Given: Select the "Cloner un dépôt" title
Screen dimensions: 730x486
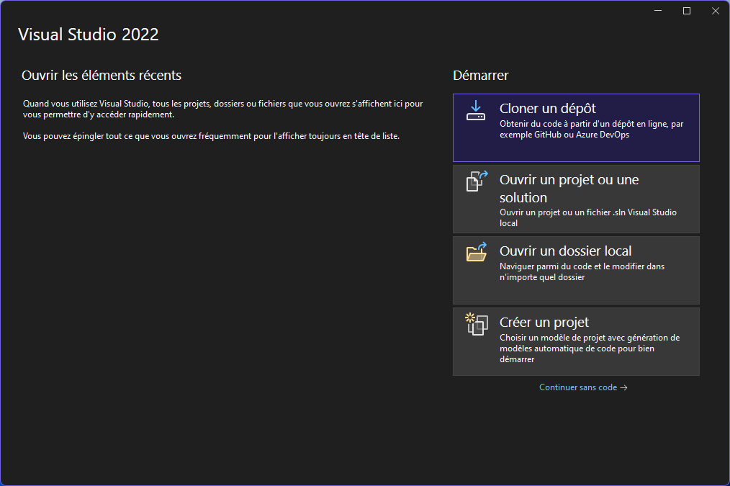Looking at the screenshot, I should (547, 109).
